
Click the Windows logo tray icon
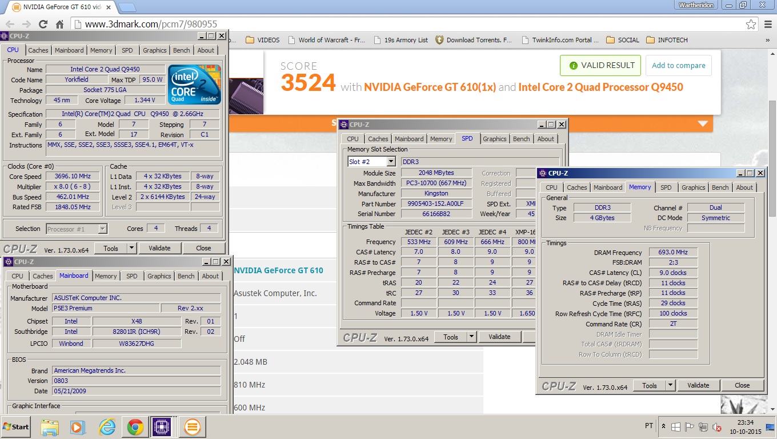675,426
